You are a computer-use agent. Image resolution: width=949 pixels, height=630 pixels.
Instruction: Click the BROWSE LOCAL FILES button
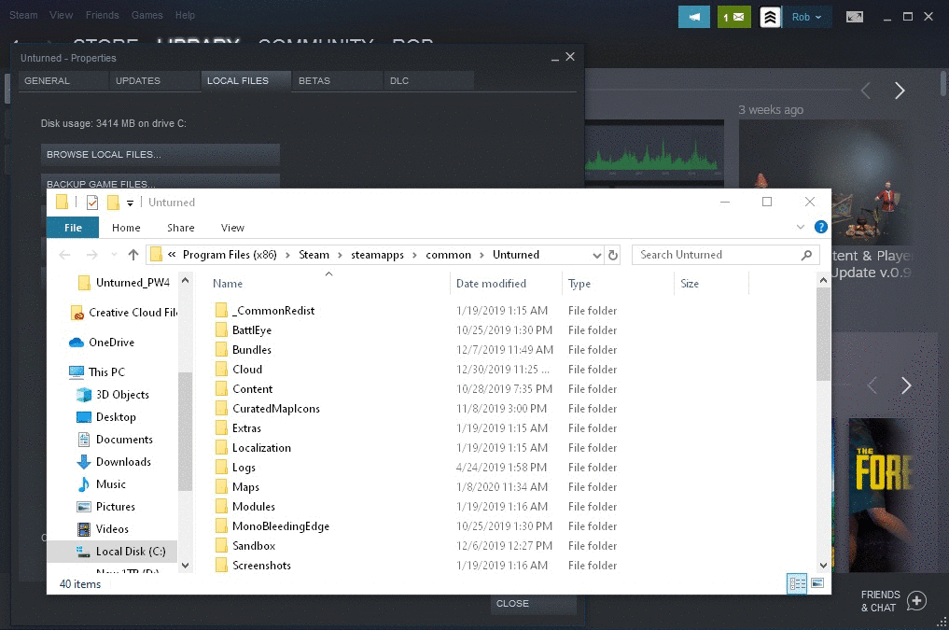[x=160, y=154]
